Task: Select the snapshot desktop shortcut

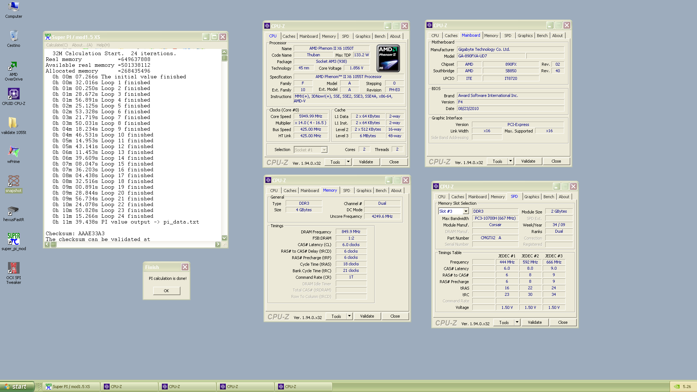Action: click(x=13, y=184)
